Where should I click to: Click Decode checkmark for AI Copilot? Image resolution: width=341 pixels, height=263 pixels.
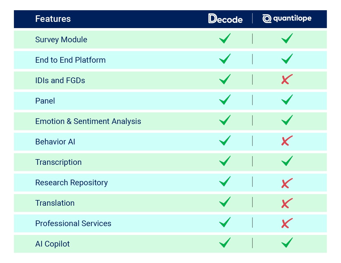tap(225, 243)
